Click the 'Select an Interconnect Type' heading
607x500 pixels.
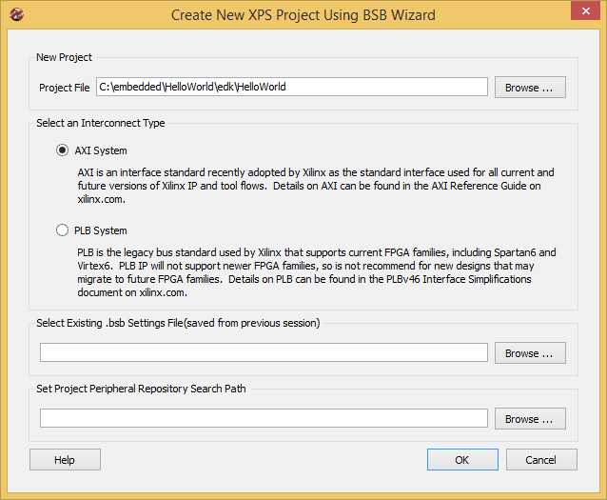[100, 123]
